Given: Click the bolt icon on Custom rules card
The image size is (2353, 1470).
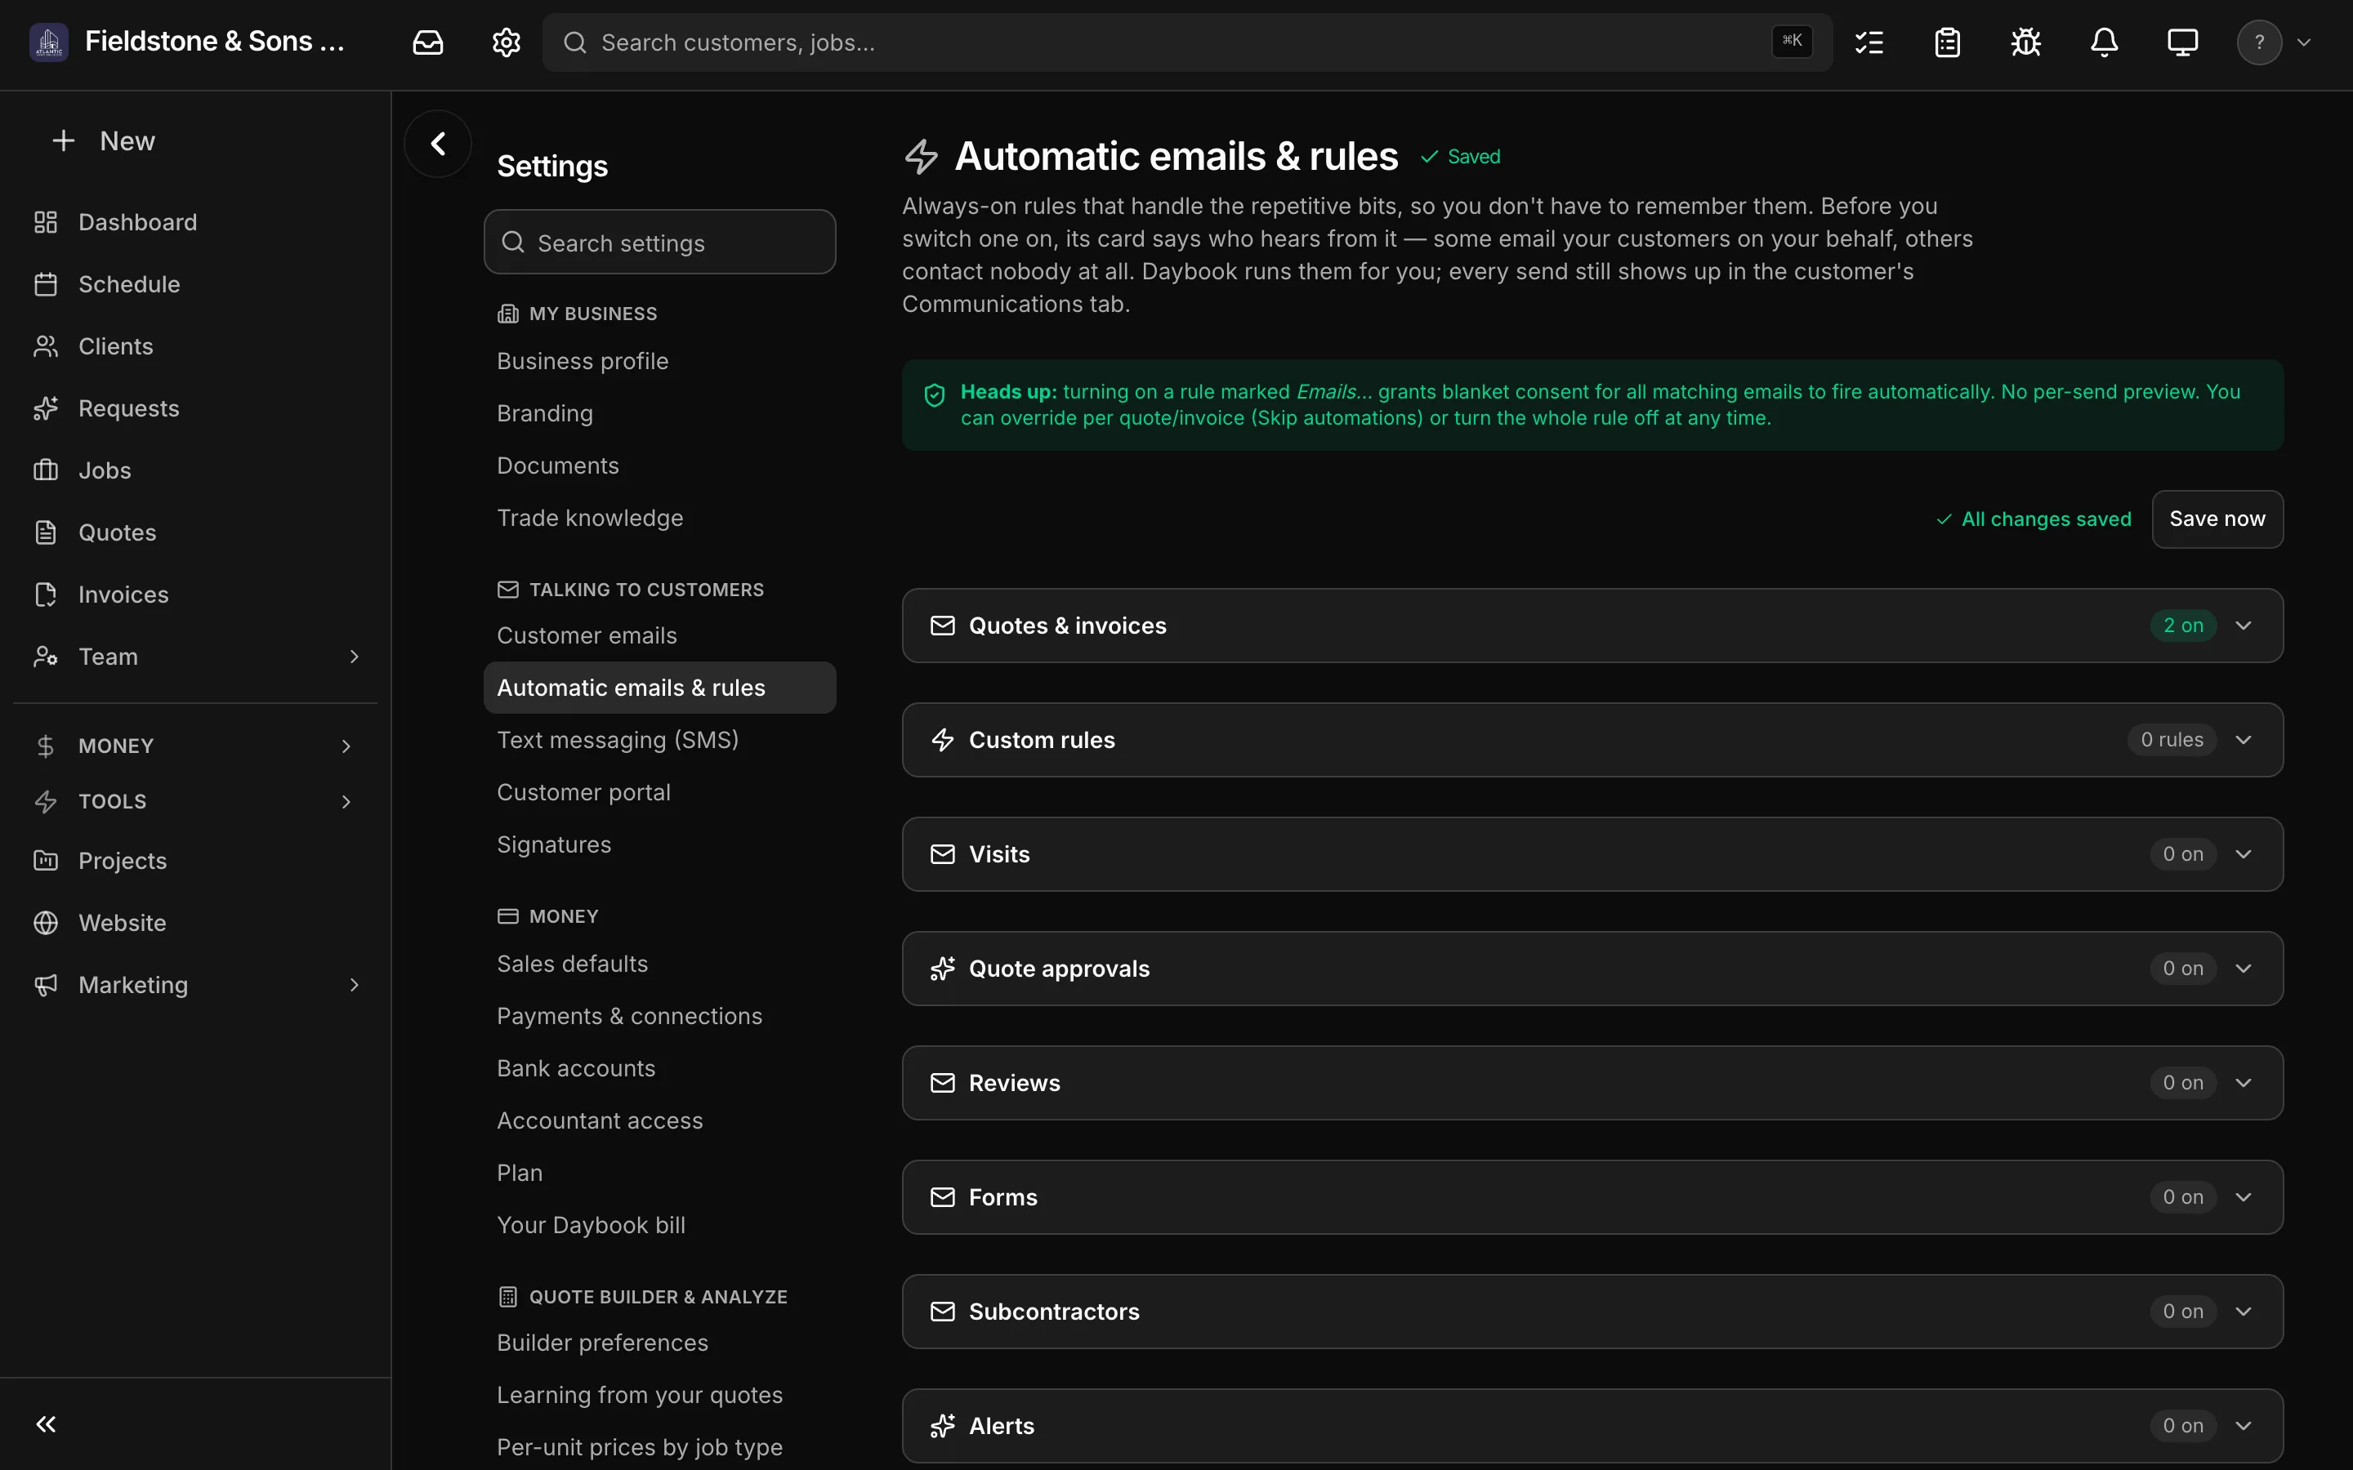Looking at the screenshot, I should [x=942, y=740].
